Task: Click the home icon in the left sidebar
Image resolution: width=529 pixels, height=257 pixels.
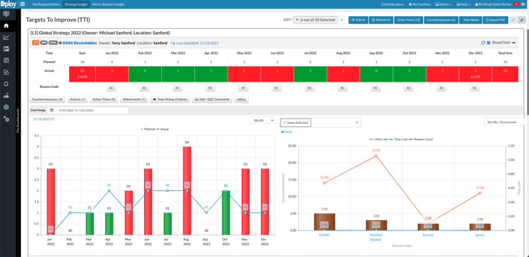Action: (6, 25)
